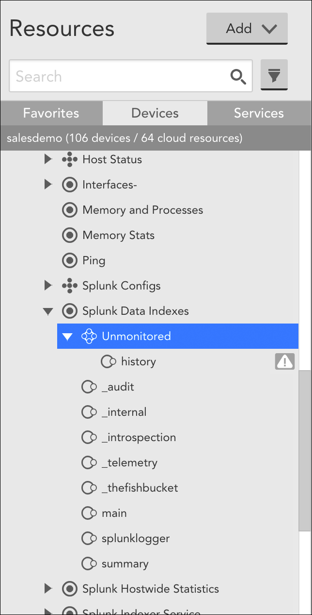
Task: Select Memory Stats tree item
Action: coord(119,235)
